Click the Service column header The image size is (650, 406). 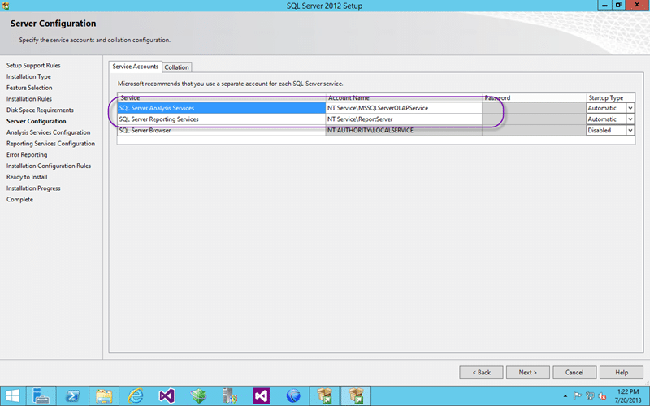[221, 97]
